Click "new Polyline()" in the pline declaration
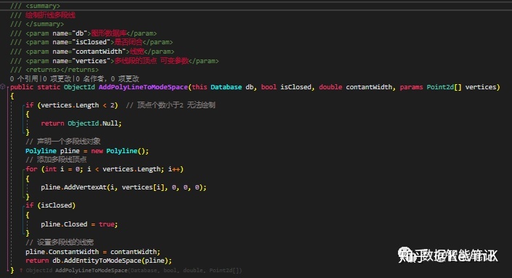 [119, 151]
